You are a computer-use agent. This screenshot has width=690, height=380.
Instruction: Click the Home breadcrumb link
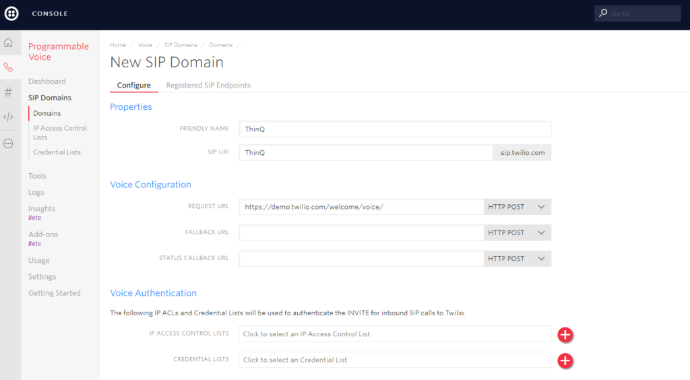[118, 45]
